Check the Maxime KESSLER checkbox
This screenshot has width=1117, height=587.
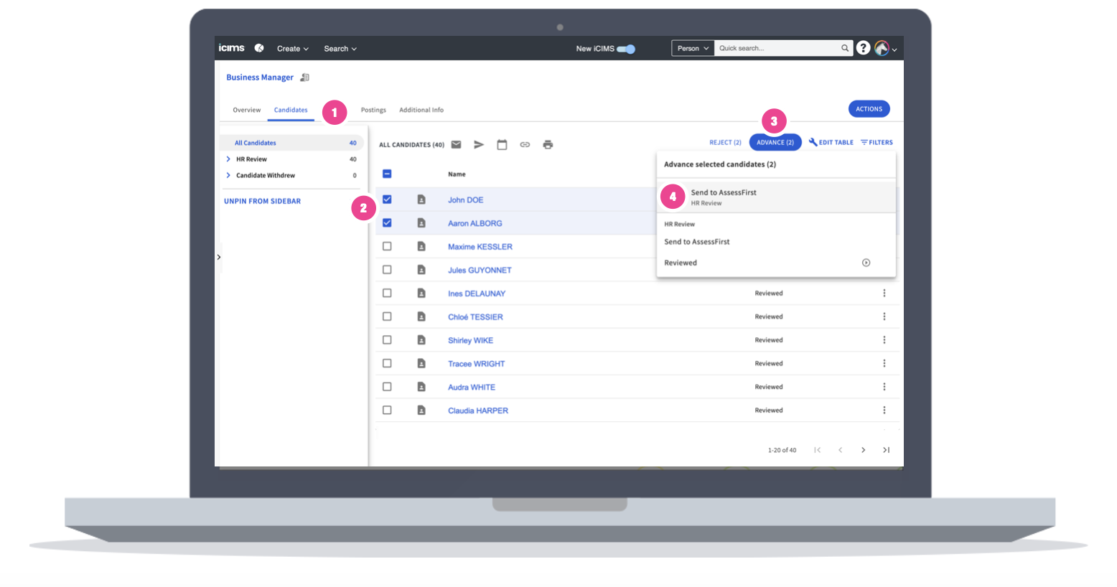coord(387,246)
